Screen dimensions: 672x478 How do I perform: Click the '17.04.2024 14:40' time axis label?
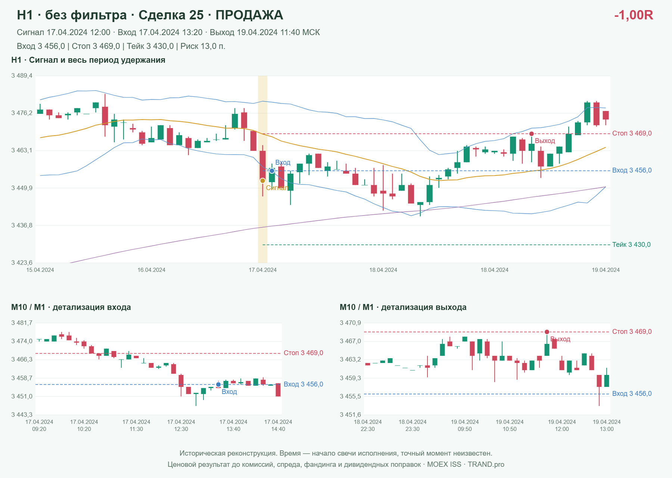[x=278, y=425]
